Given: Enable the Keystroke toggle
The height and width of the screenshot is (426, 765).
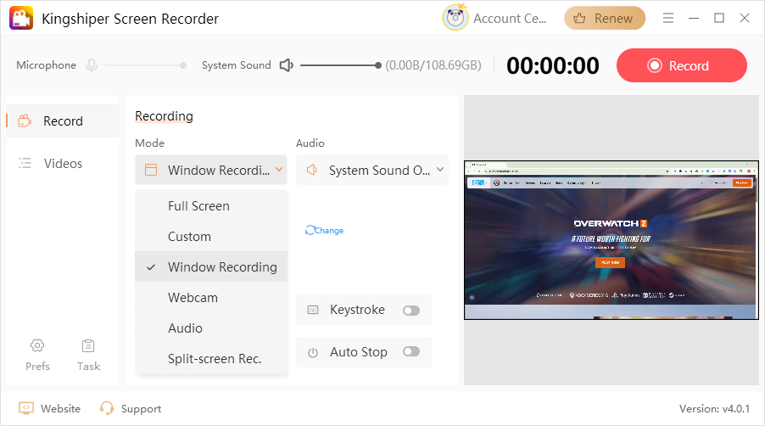Looking at the screenshot, I should click(x=411, y=311).
